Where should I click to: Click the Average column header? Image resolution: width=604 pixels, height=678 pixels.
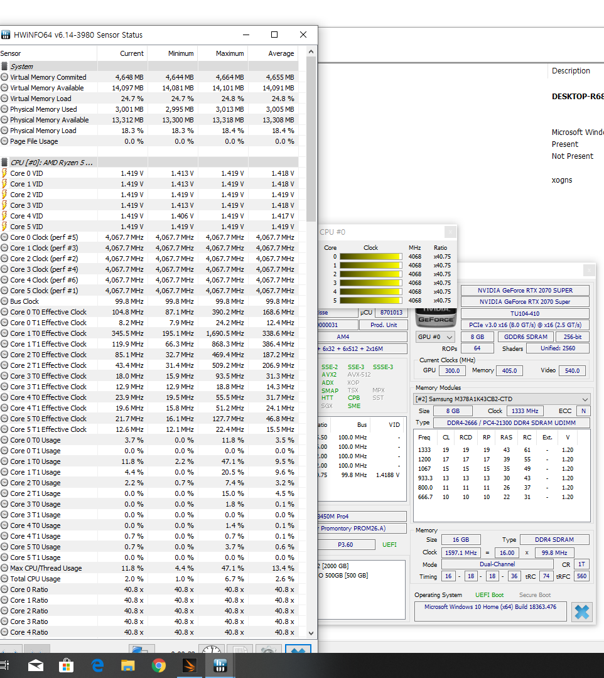coord(273,53)
